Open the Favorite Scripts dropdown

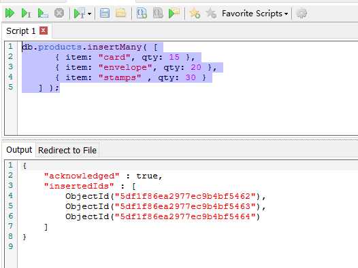[x=255, y=14]
